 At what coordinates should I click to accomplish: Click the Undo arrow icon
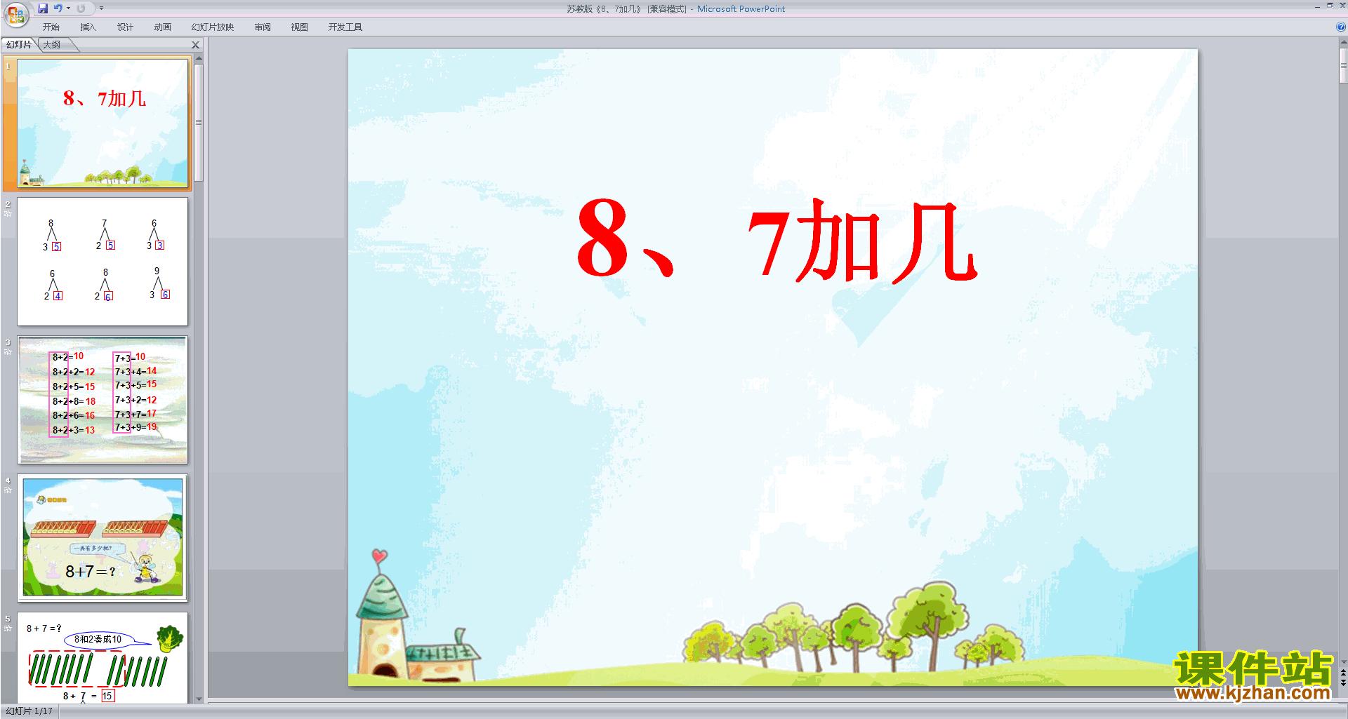click(58, 8)
